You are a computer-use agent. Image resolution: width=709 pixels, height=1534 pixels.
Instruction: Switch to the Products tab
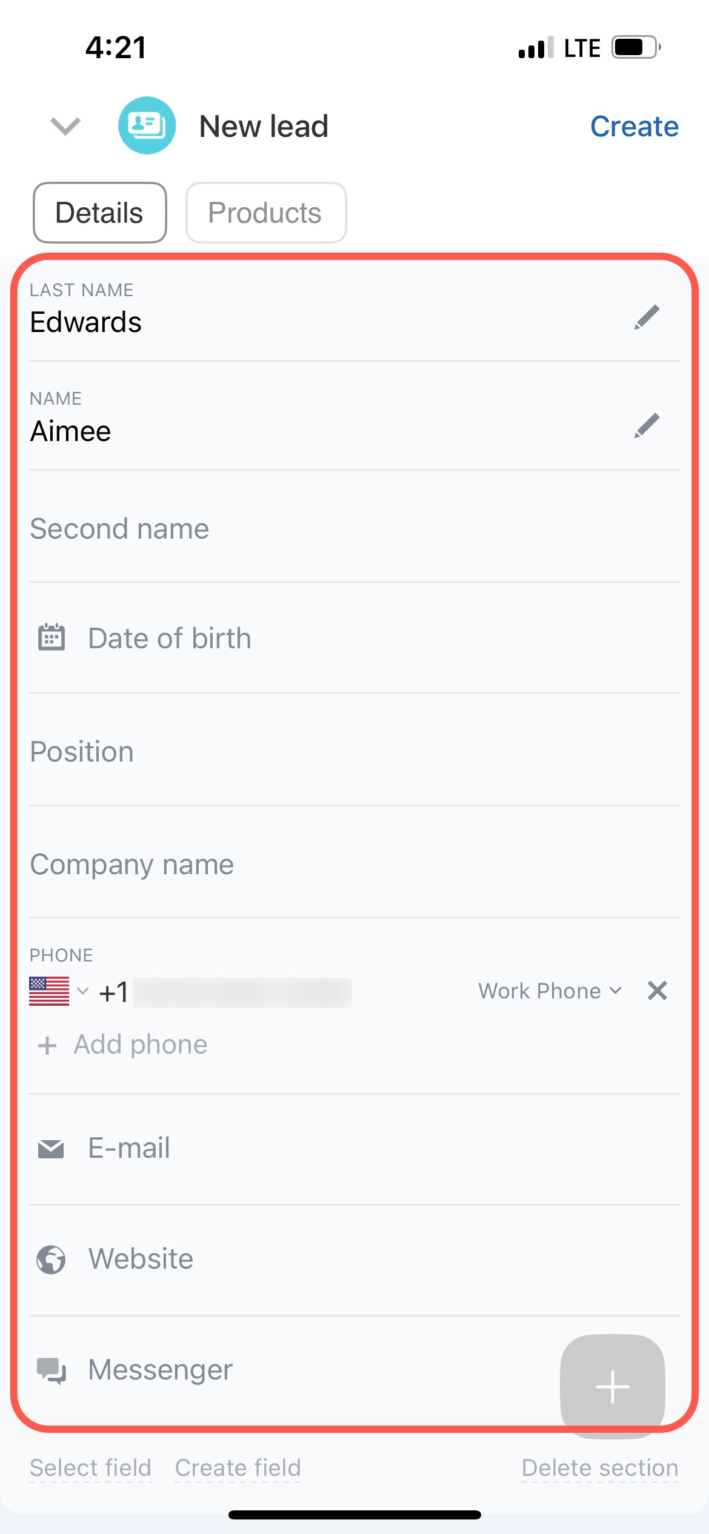point(265,213)
